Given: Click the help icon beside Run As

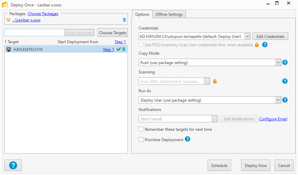Looking at the screenshot, I should [x=285, y=100].
